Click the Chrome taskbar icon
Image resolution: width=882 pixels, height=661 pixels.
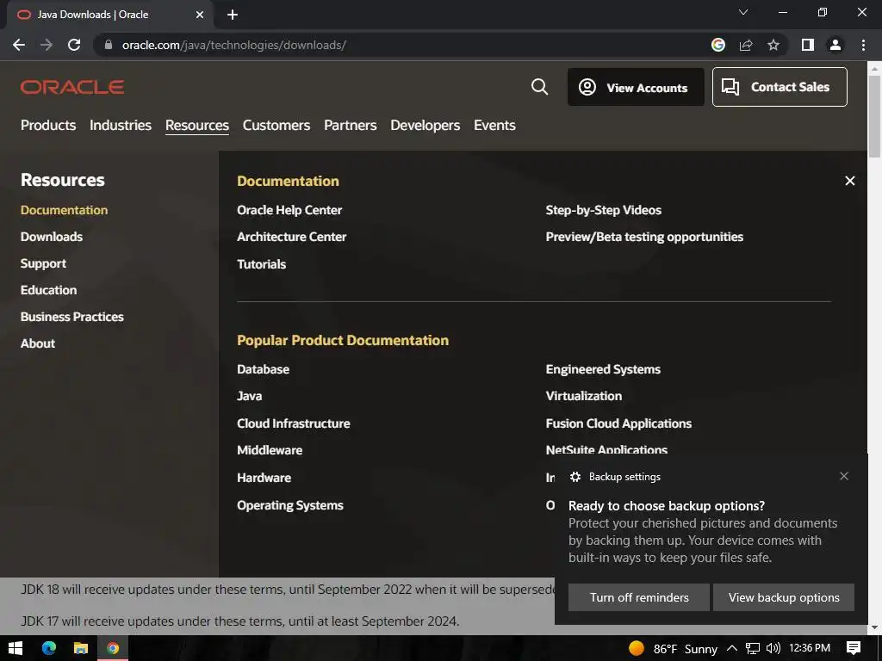click(x=113, y=648)
